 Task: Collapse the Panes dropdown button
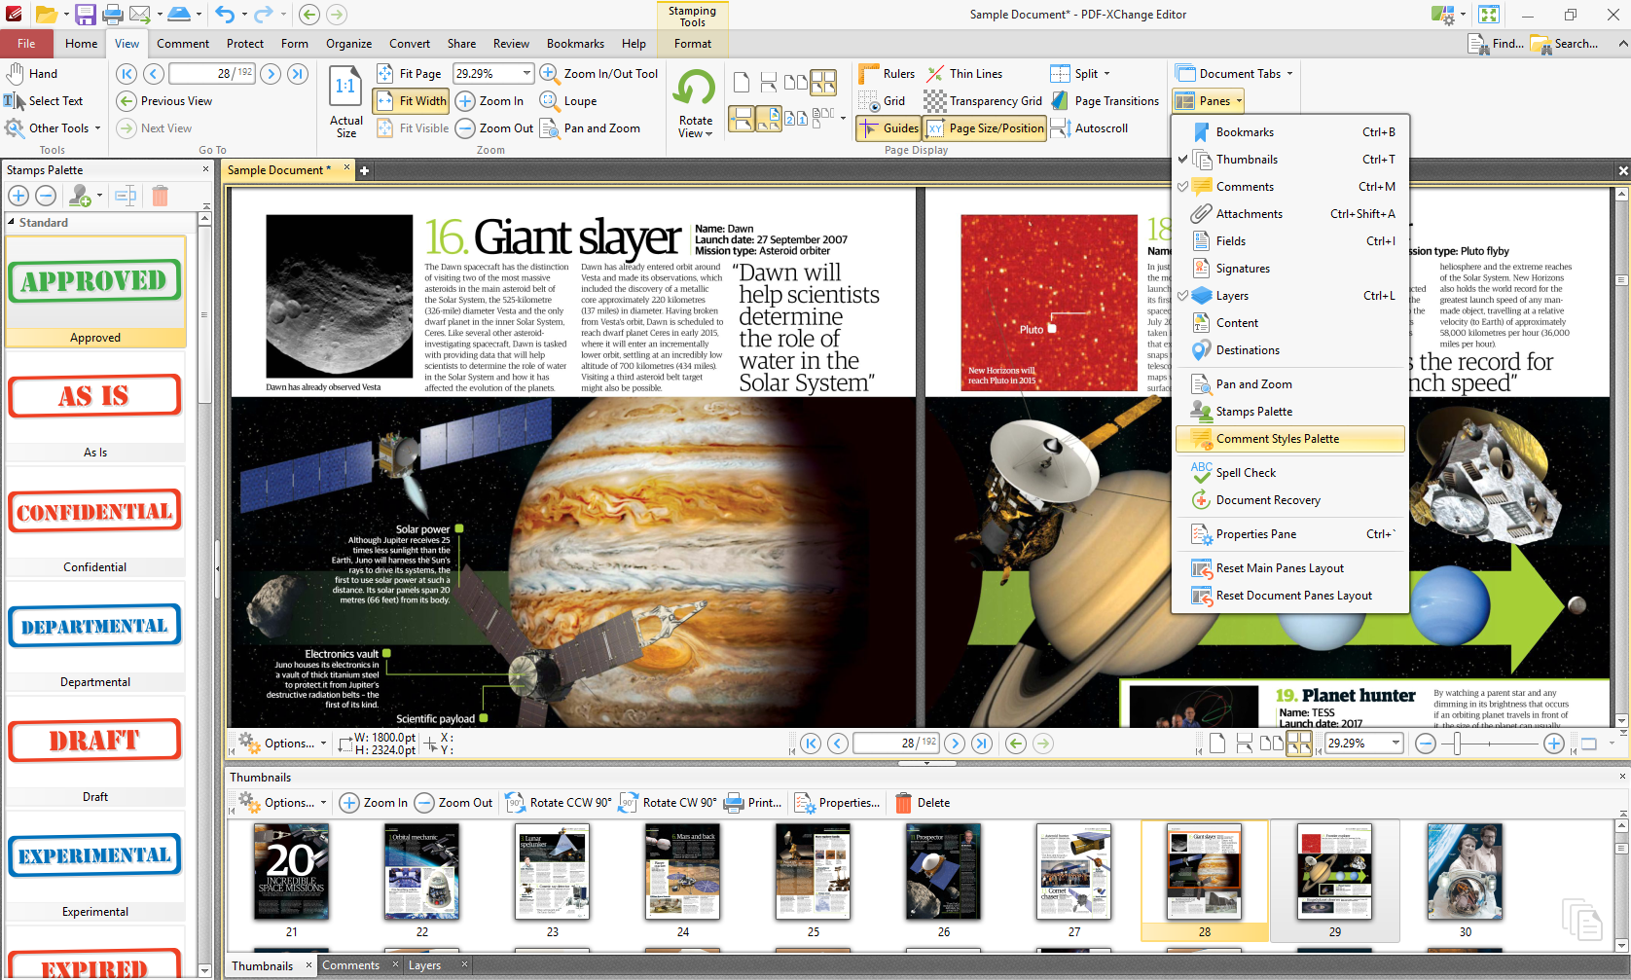pos(1208,101)
